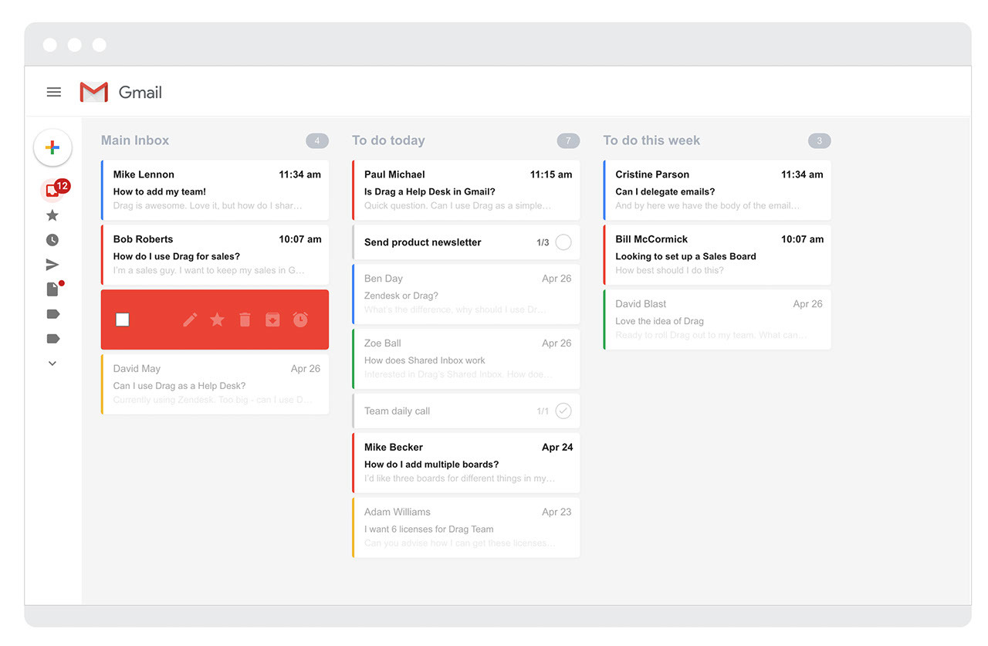Open Paul Michael's email card

click(x=466, y=190)
